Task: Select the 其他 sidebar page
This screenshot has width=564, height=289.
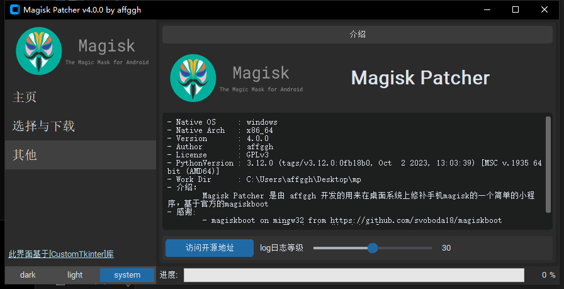Action: point(81,155)
